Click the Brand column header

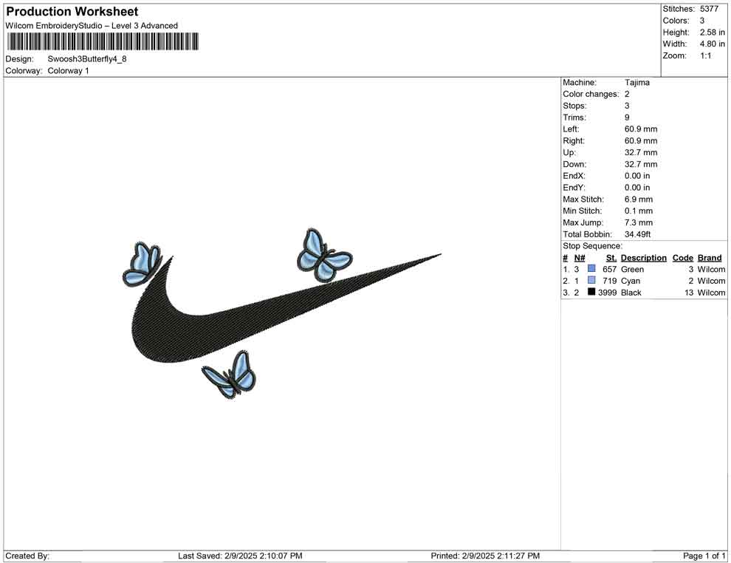click(710, 258)
